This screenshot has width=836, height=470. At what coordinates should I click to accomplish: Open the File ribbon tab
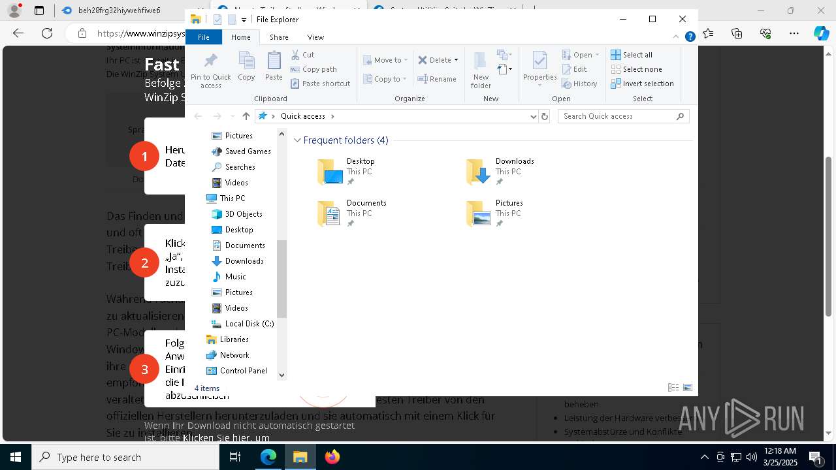coord(204,37)
